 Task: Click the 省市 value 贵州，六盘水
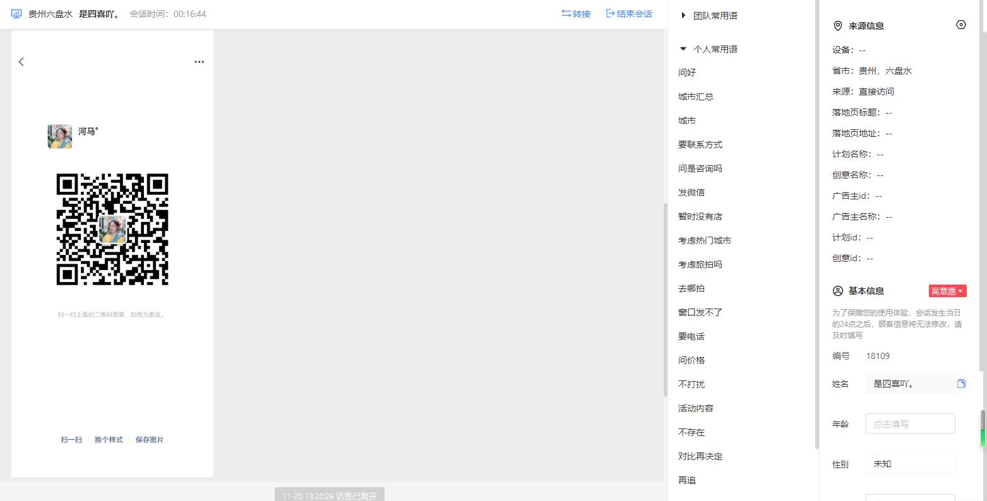click(x=885, y=71)
